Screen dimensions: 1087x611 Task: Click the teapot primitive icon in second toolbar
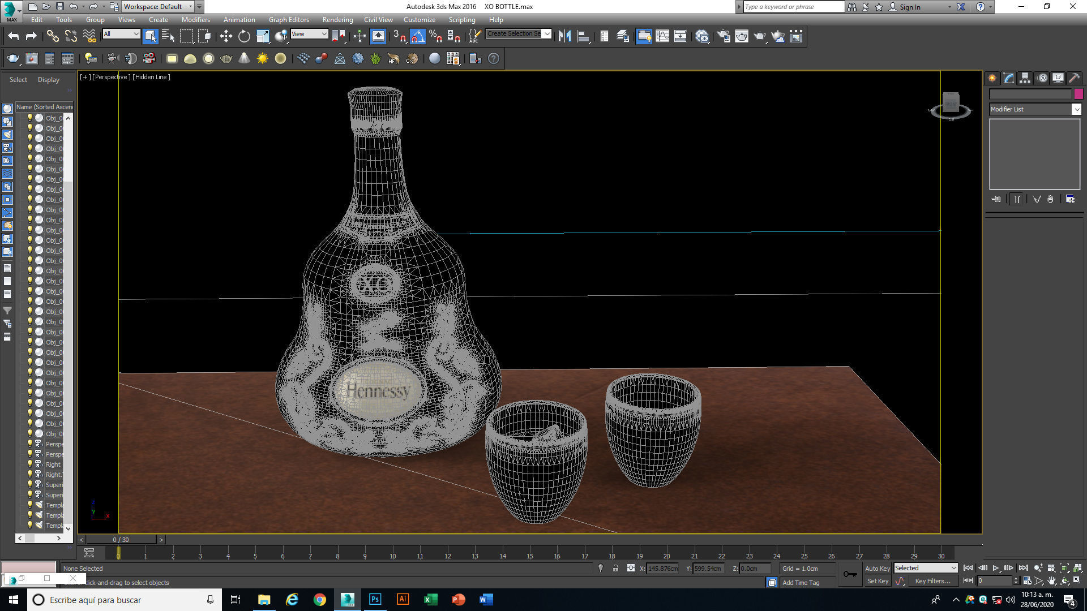point(226,58)
